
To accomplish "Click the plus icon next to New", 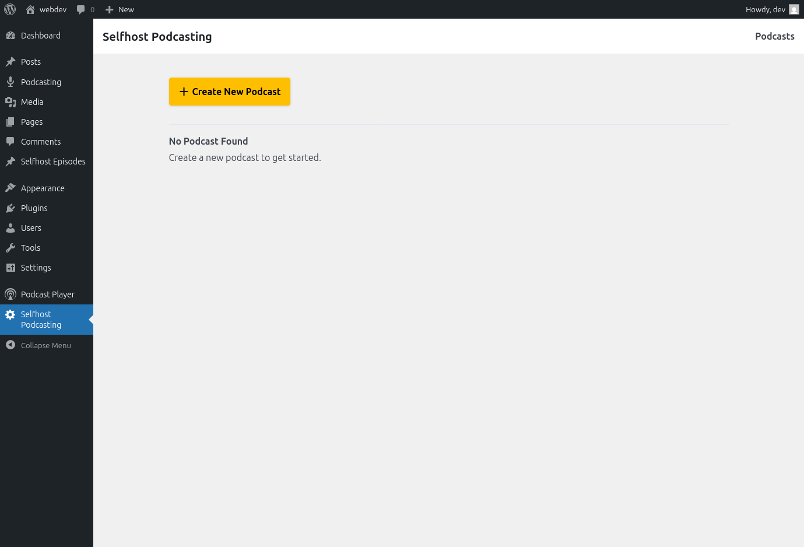I will tap(109, 9).
